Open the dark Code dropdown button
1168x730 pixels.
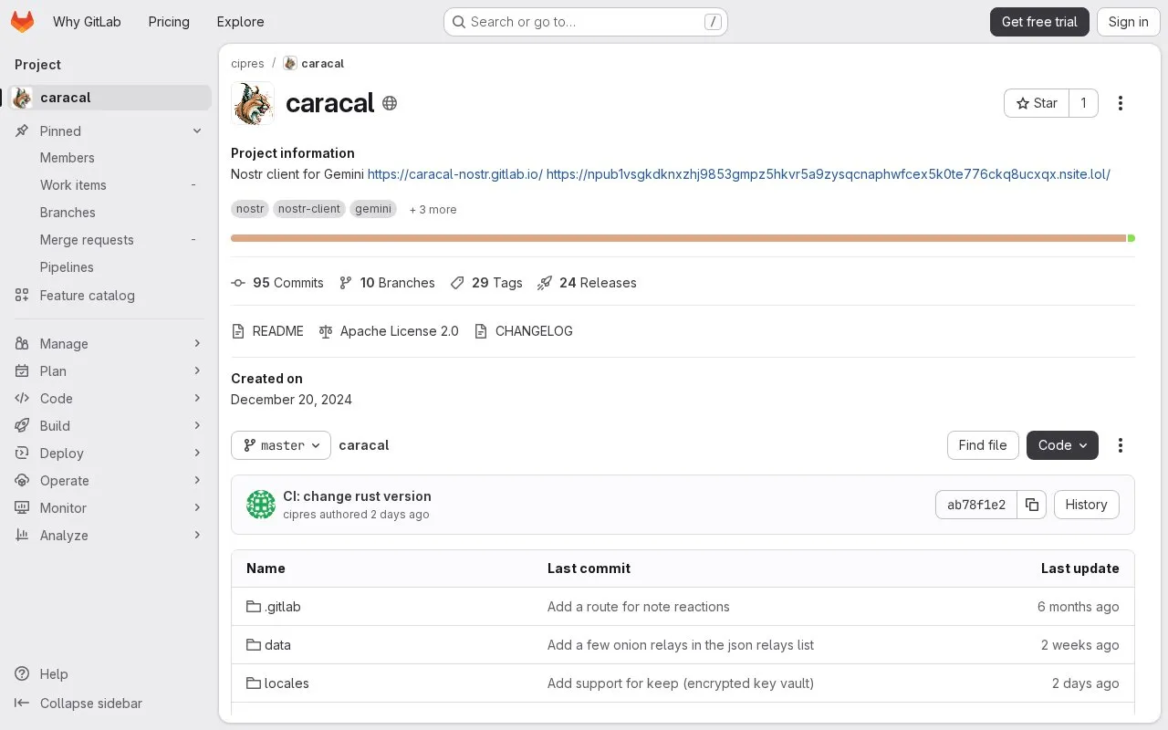pos(1062,445)
